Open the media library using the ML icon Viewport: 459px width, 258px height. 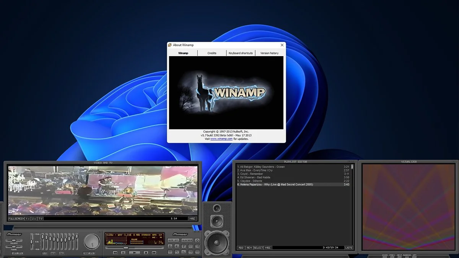click(x=184, y=252)
